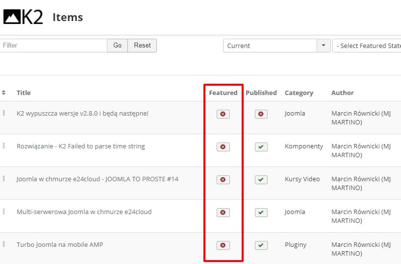Toggle featured for Rozwiązanie K2 Failed item
The height and width of the screenshot is (264, 401).
tap(223, 147)
